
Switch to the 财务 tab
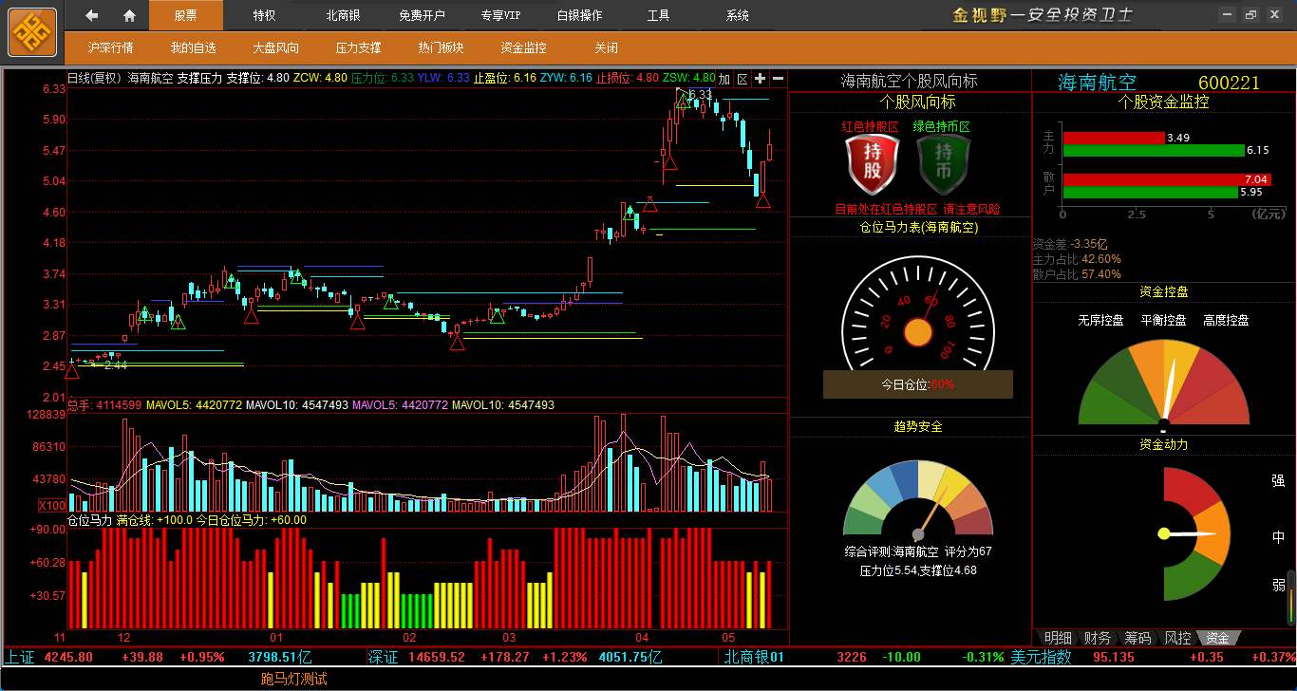(1097, 638)
